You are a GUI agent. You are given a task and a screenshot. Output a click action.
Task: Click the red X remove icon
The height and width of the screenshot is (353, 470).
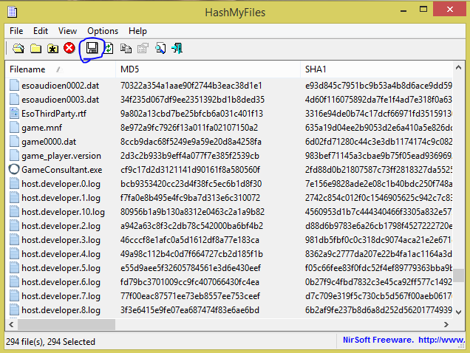click(x=69, y=48)
